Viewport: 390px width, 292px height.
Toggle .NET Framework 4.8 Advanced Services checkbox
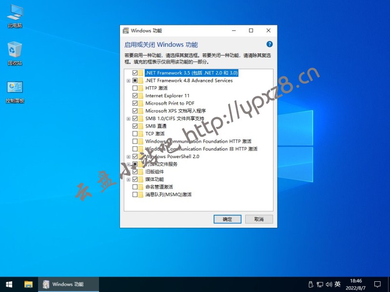[135, 80]
